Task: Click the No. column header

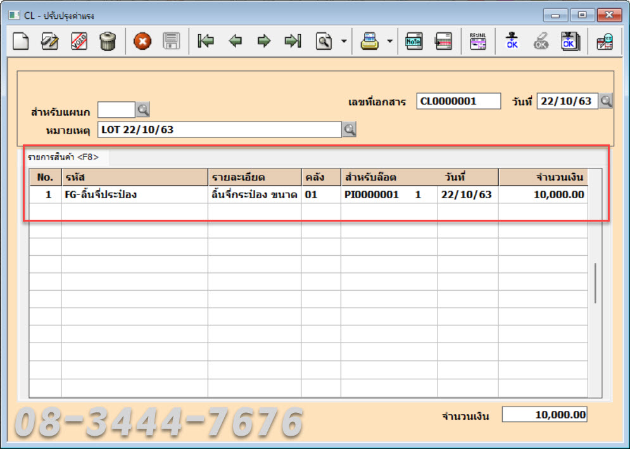Action: pyautogui.click(x=46, y=177)
